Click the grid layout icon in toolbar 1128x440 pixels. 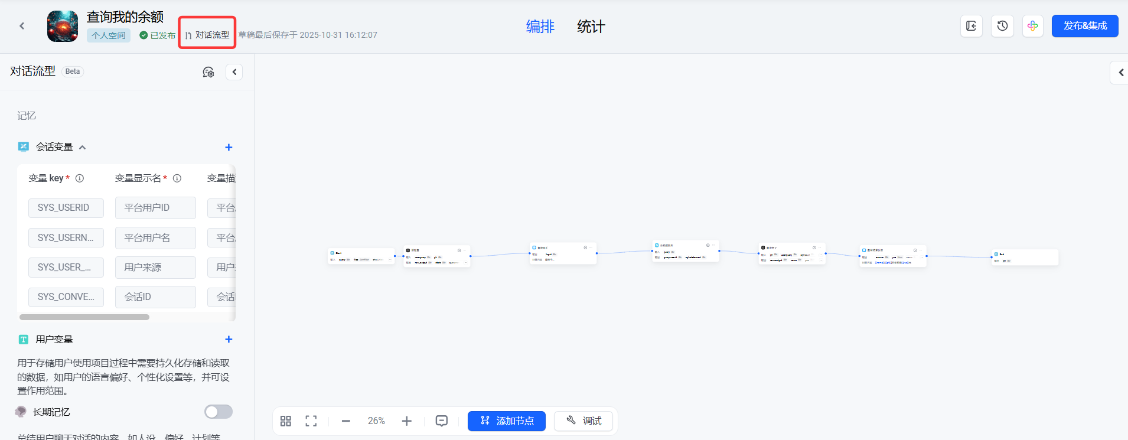point(286,421)
